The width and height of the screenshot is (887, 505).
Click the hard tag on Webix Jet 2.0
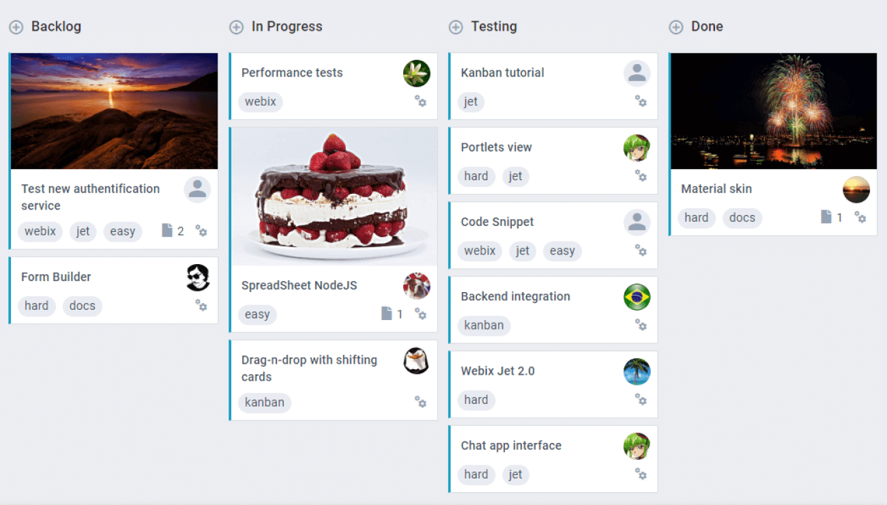coord(476,399)
